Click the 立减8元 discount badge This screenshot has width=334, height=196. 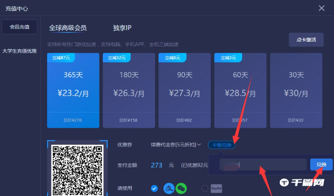172,57
